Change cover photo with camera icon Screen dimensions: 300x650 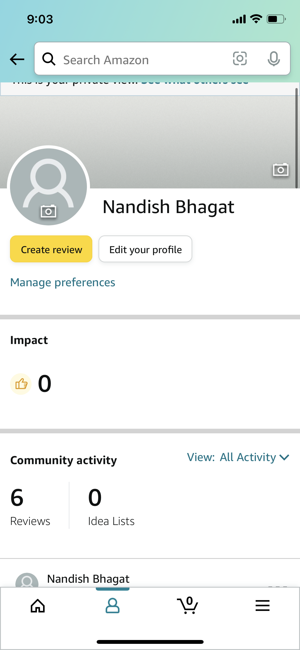click(281, 170)
